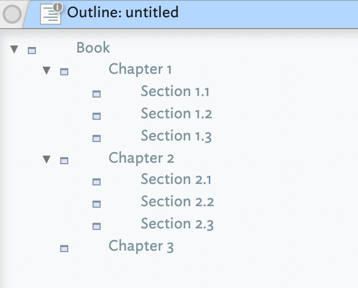
Task: Collapse the Book disclosure triangle
Action: (x=14, y=49)
